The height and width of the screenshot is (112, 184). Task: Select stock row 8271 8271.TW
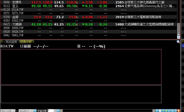pyautogui.click(x=89, y=13)
